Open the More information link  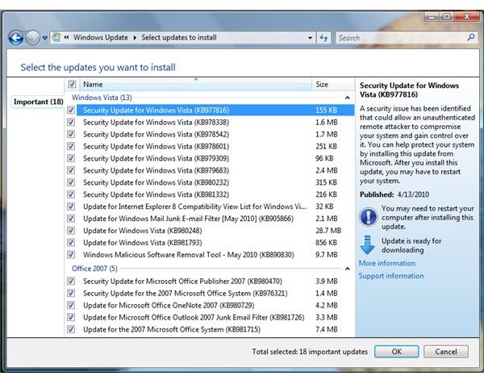click(386, 263)
